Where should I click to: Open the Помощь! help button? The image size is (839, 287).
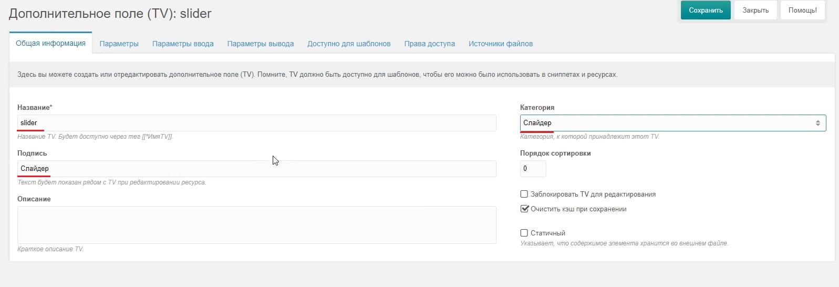802,11
